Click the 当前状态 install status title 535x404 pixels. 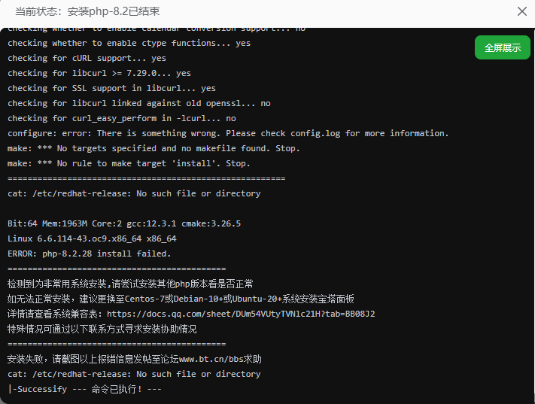pos(87,12)
